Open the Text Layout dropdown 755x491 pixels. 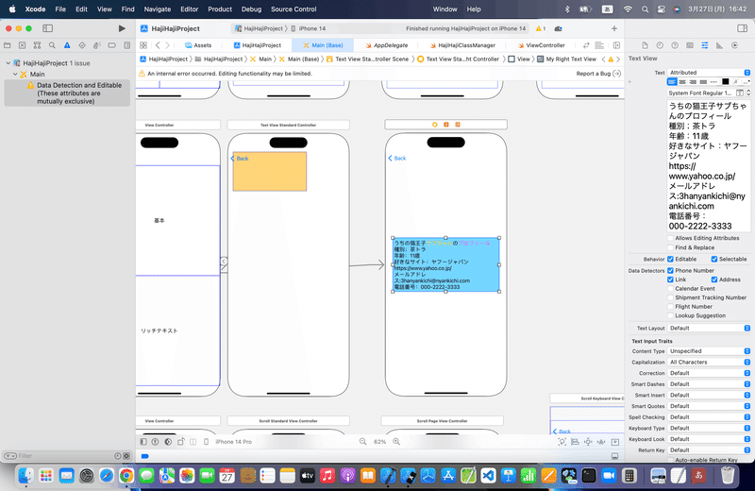pyautogui.click(x=709, y=329)
